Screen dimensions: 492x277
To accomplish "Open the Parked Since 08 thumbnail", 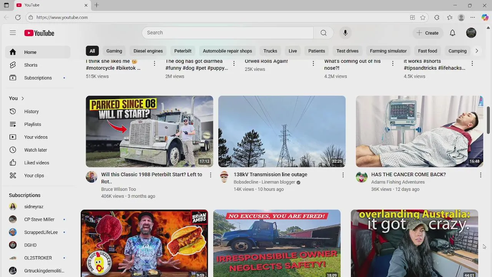I will (x=150, y=131).
